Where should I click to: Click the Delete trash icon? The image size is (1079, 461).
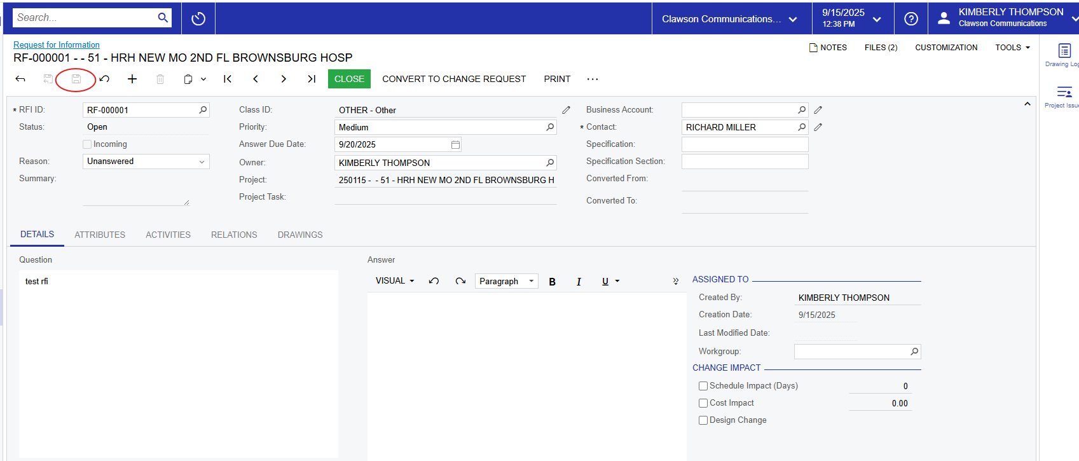pyautogui.click(x=160, y=79)
